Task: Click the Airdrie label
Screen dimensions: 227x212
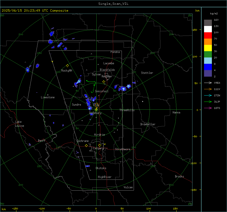Action: click(x=99, y=135)
